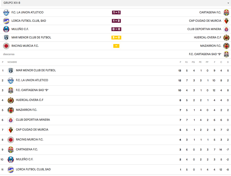Click the NOMBRE column header
Image resolution: width=231 pixels, height=176 pixels.
click(x=12, y=62)
